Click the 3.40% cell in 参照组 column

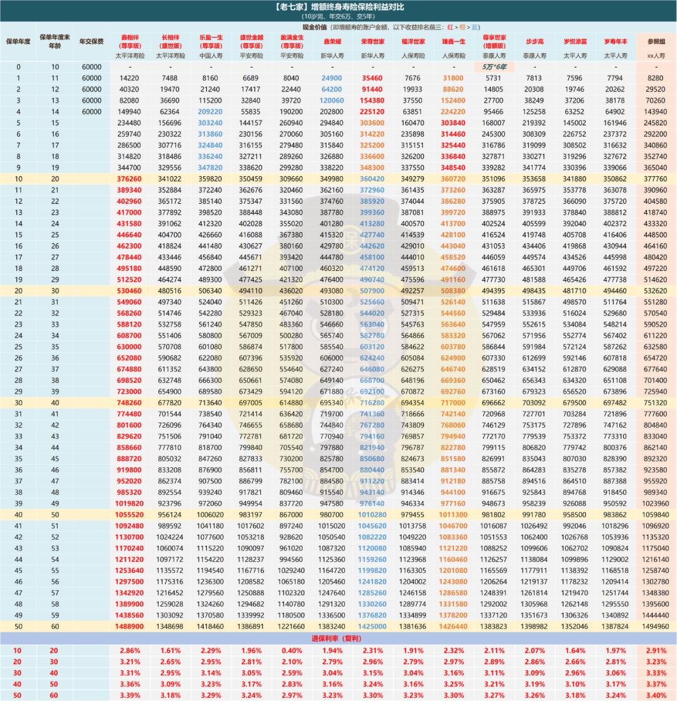tap(656, 694)
